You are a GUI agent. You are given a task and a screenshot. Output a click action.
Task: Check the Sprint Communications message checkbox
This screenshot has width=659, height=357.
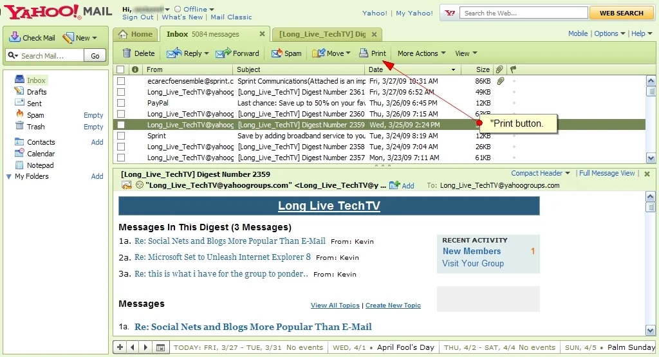(121, 81)
